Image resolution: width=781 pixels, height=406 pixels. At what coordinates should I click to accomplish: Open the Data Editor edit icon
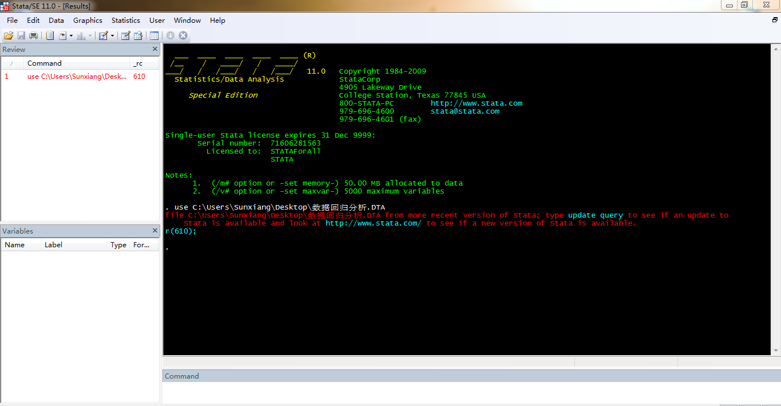point(125,35)
